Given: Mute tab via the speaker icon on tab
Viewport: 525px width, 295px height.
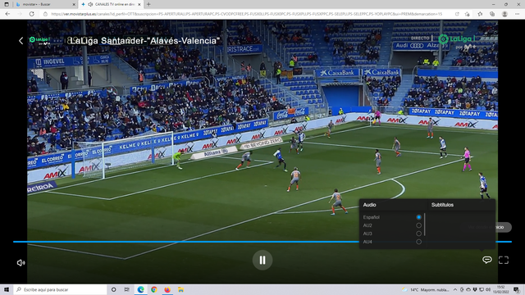Looking at the screenshot, I should (90, 4).
